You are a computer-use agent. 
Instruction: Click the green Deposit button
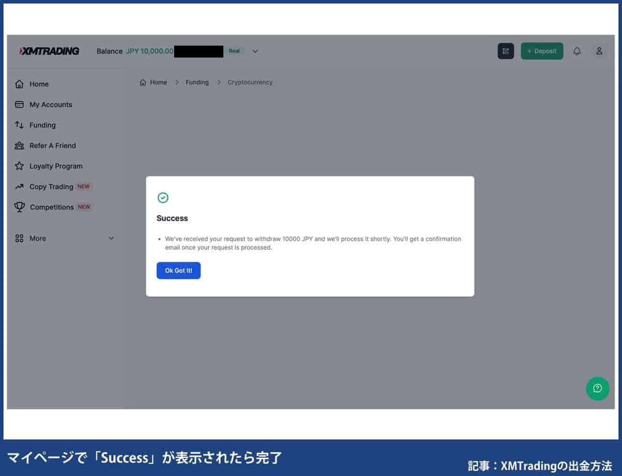(x=542, y=51)
